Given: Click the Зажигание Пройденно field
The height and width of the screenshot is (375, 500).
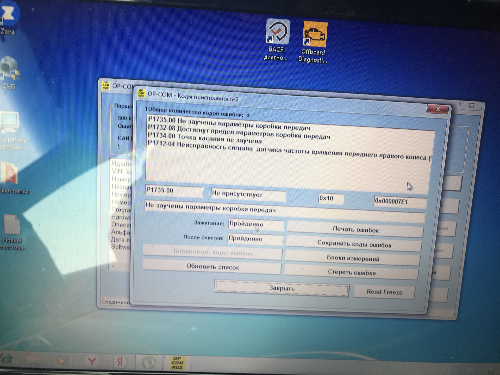Looking at the screenshot, I should (x=256, y=224).
